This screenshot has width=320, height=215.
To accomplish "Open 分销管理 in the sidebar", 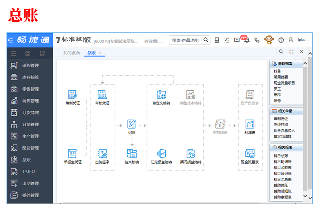I will click(x=30, y=124).
